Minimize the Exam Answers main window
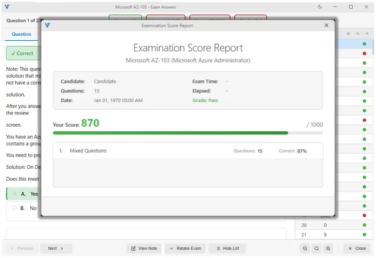Viewport: 376px width, 258px height. coord(335,7)
